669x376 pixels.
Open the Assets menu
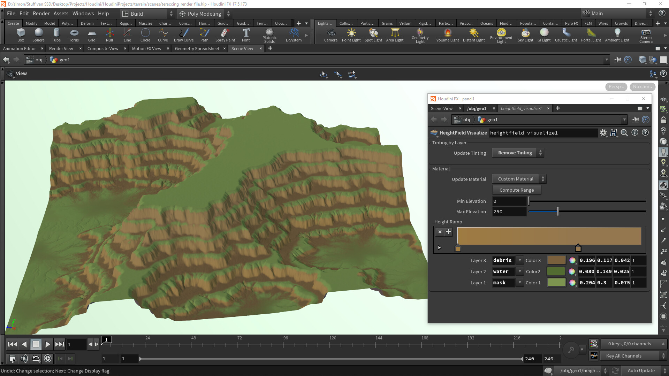coord(61,14)
